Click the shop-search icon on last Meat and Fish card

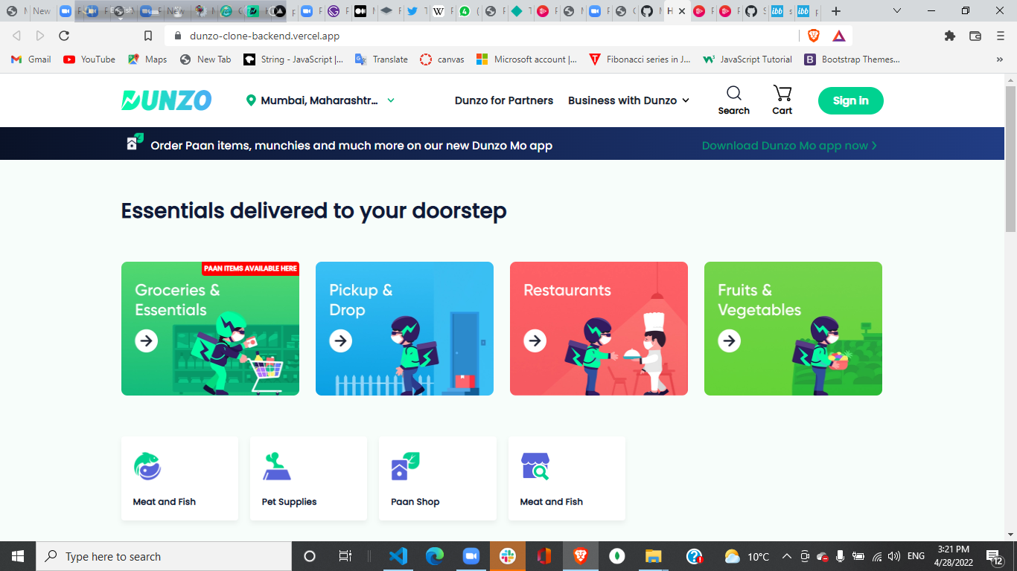pos(535,466)
